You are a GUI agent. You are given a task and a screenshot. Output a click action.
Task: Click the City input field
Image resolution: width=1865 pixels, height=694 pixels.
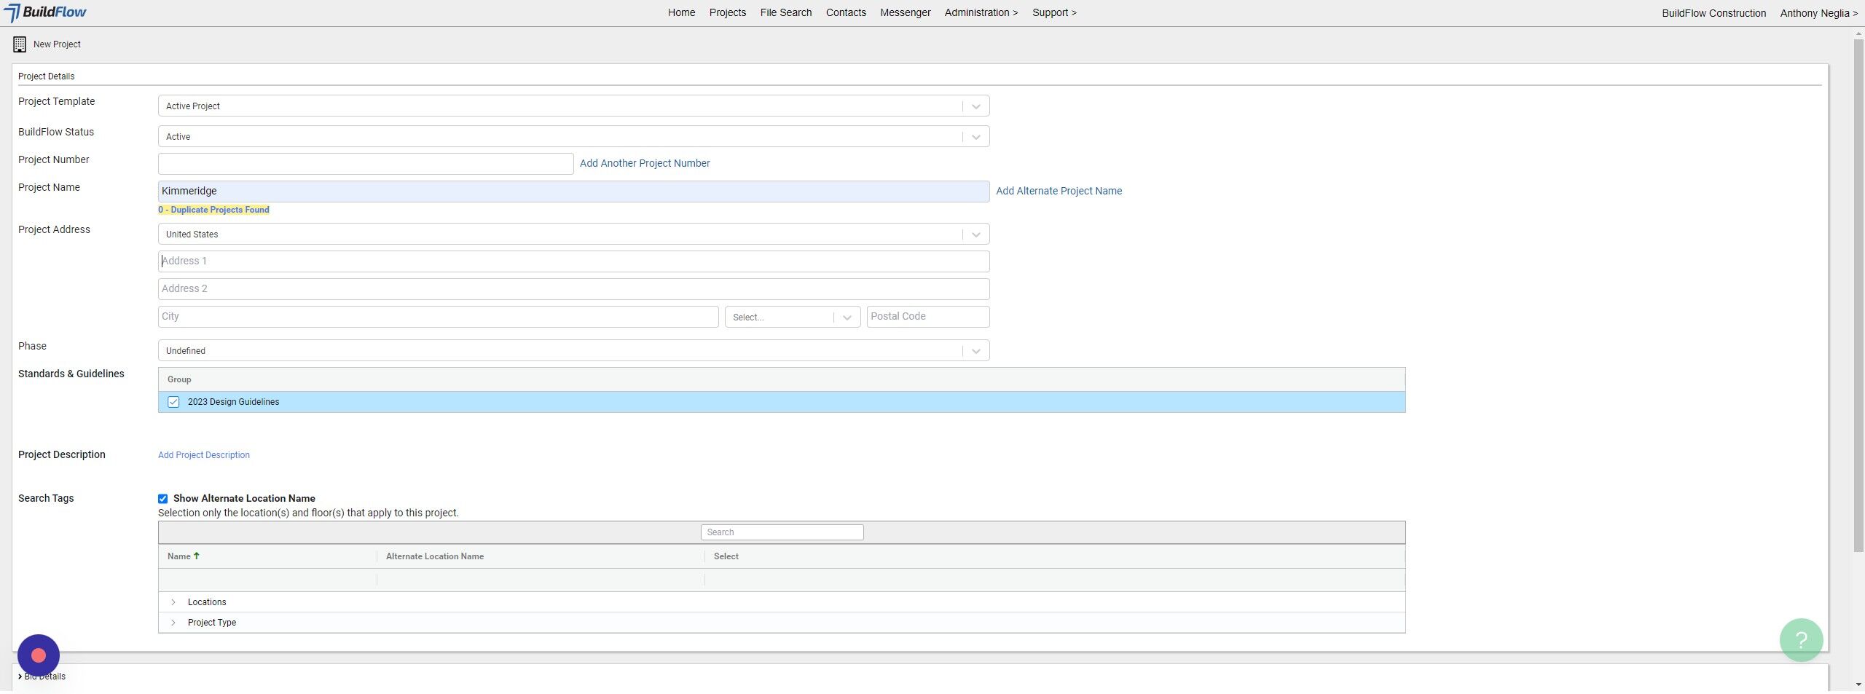coord(438,317)
